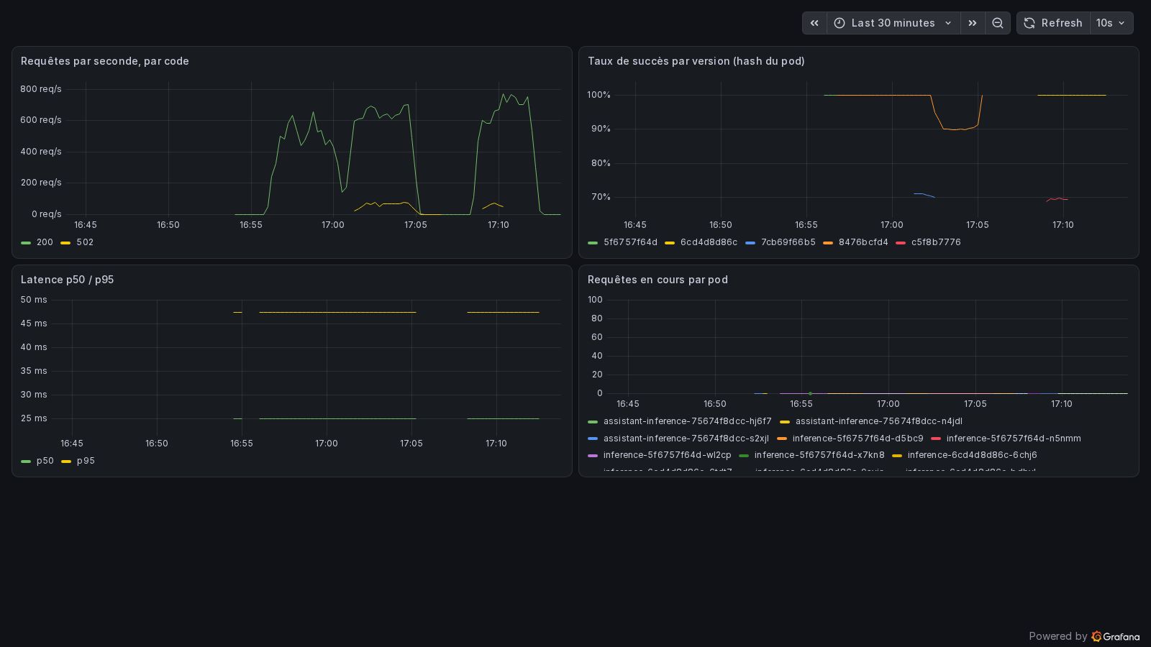Viewport: 1151px width, 647px height.
Task: Click the 800 req/s axis label
Action: click(x=41, y=89)
